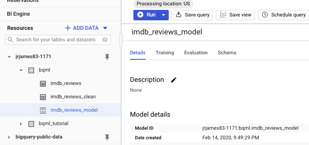Open the Run options dropdown arrow
The height and width of the screenshot is (145, 309).
click(164, 15)
